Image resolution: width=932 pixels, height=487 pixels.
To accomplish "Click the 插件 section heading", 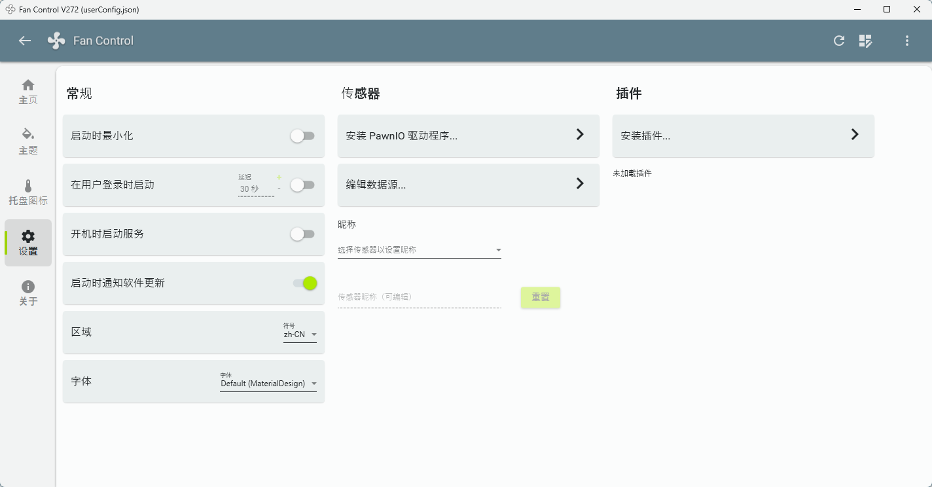I will point(629,94).
